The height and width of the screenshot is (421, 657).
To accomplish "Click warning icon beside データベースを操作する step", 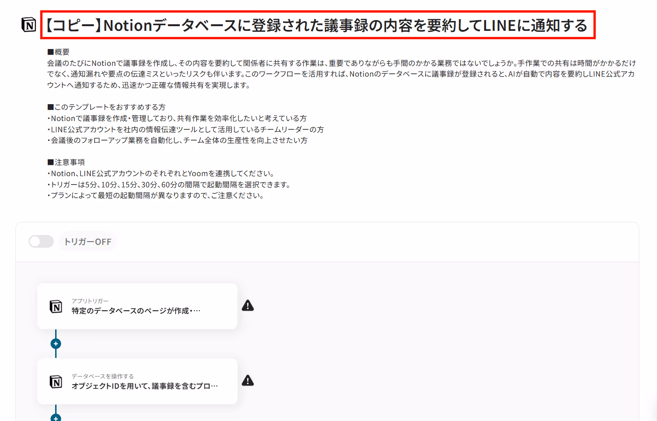I will coord(248,381).
